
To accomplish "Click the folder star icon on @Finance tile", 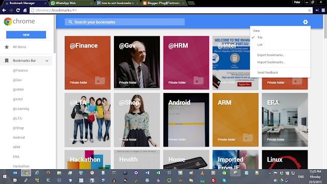I will 100,81.
